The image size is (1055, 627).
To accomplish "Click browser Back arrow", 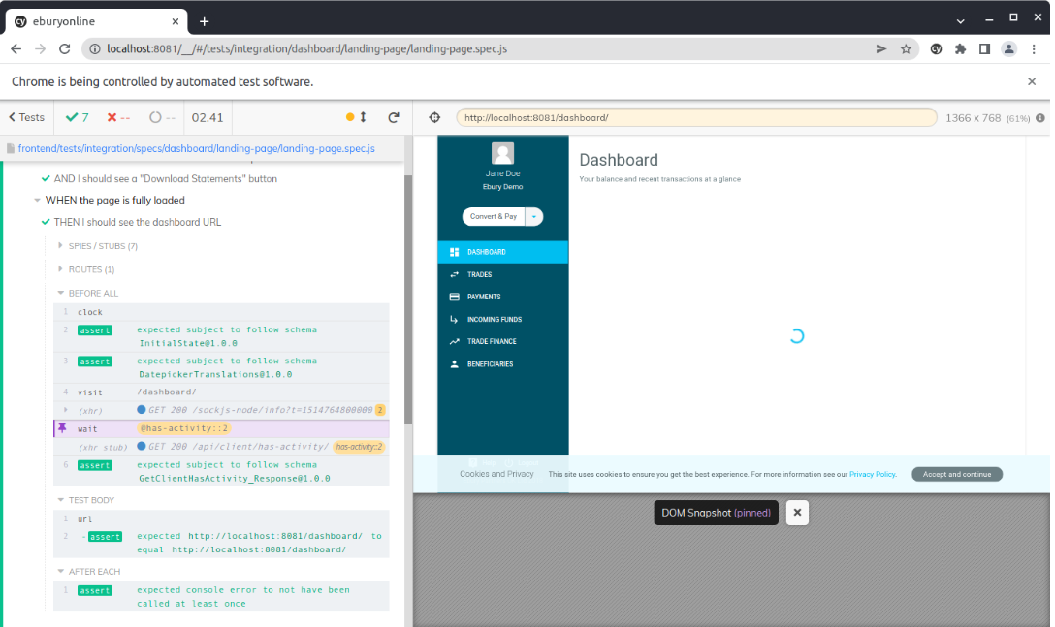I will tap(16, 49).
